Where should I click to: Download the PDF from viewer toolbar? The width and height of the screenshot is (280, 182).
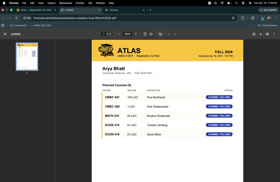(x=261, y=34)
